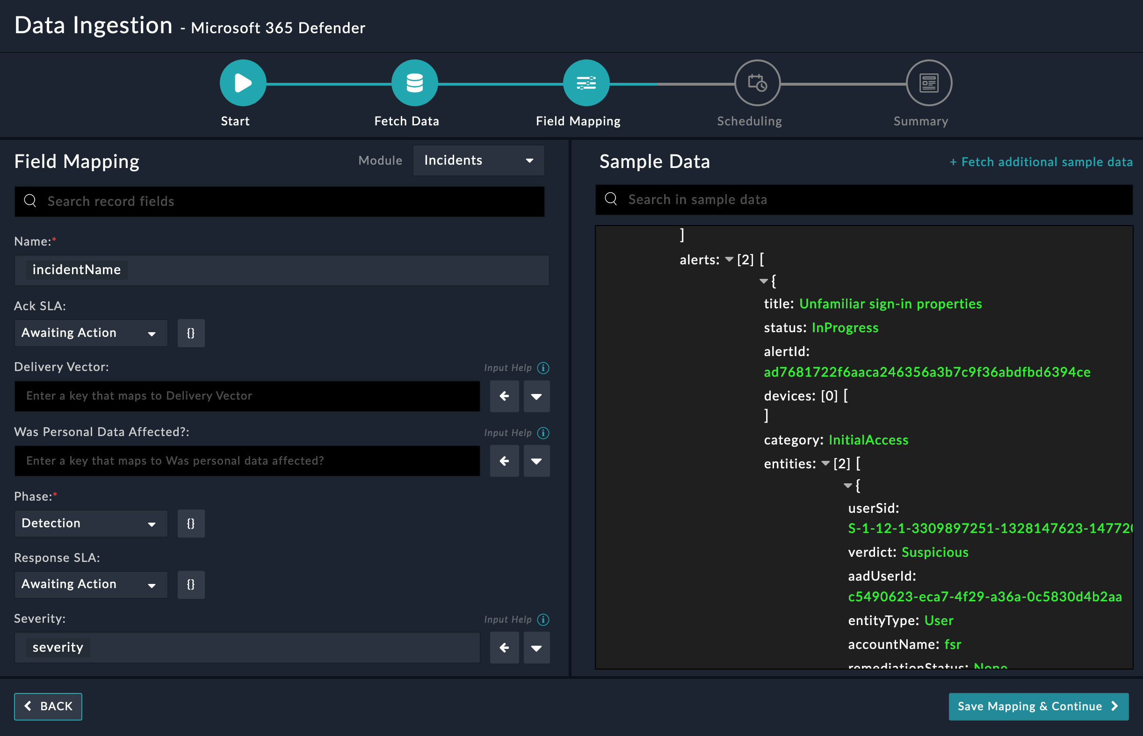
Task: Click the Delivery Vector Input Help info icon
Action: (543, 368)
